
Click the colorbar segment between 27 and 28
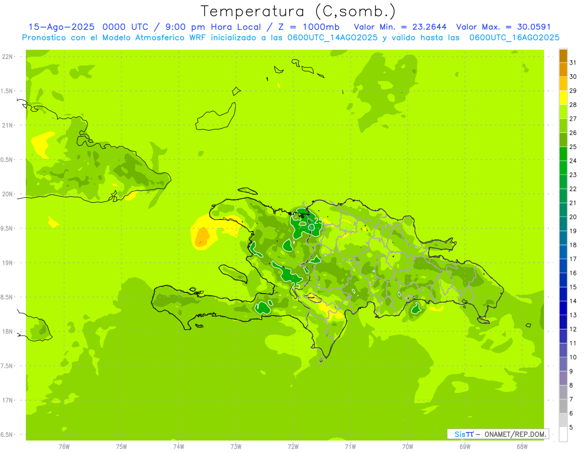563,112
